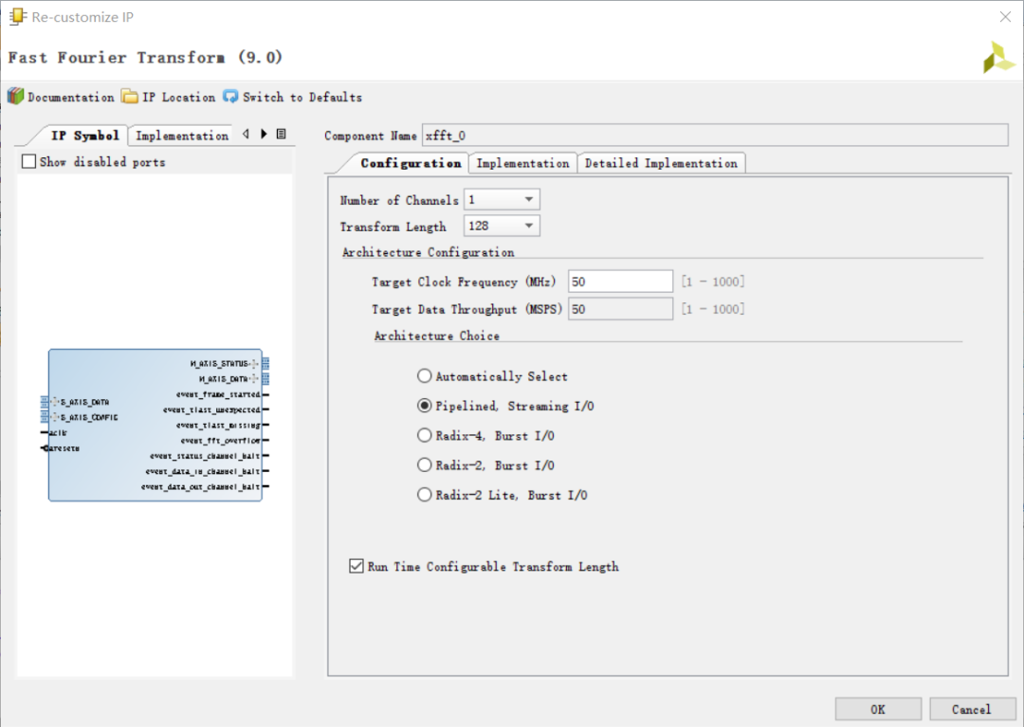
Task: Enable Show disabled ports checkbox
Action: (x=29, y=162)
